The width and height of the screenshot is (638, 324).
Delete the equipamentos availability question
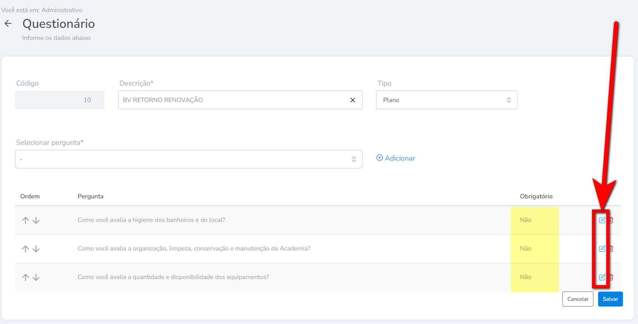coord(611,277)
